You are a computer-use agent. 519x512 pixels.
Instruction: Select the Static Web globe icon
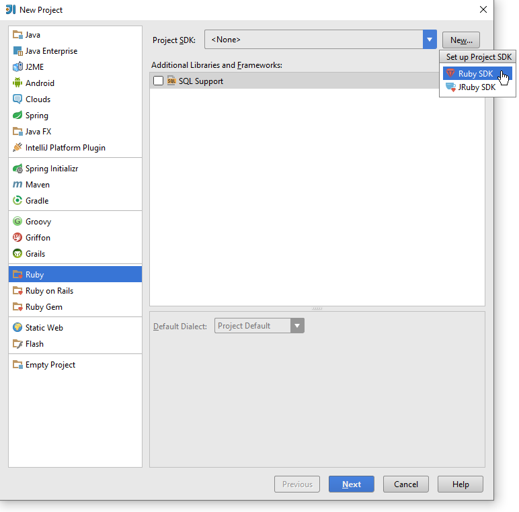coord(17,327)
